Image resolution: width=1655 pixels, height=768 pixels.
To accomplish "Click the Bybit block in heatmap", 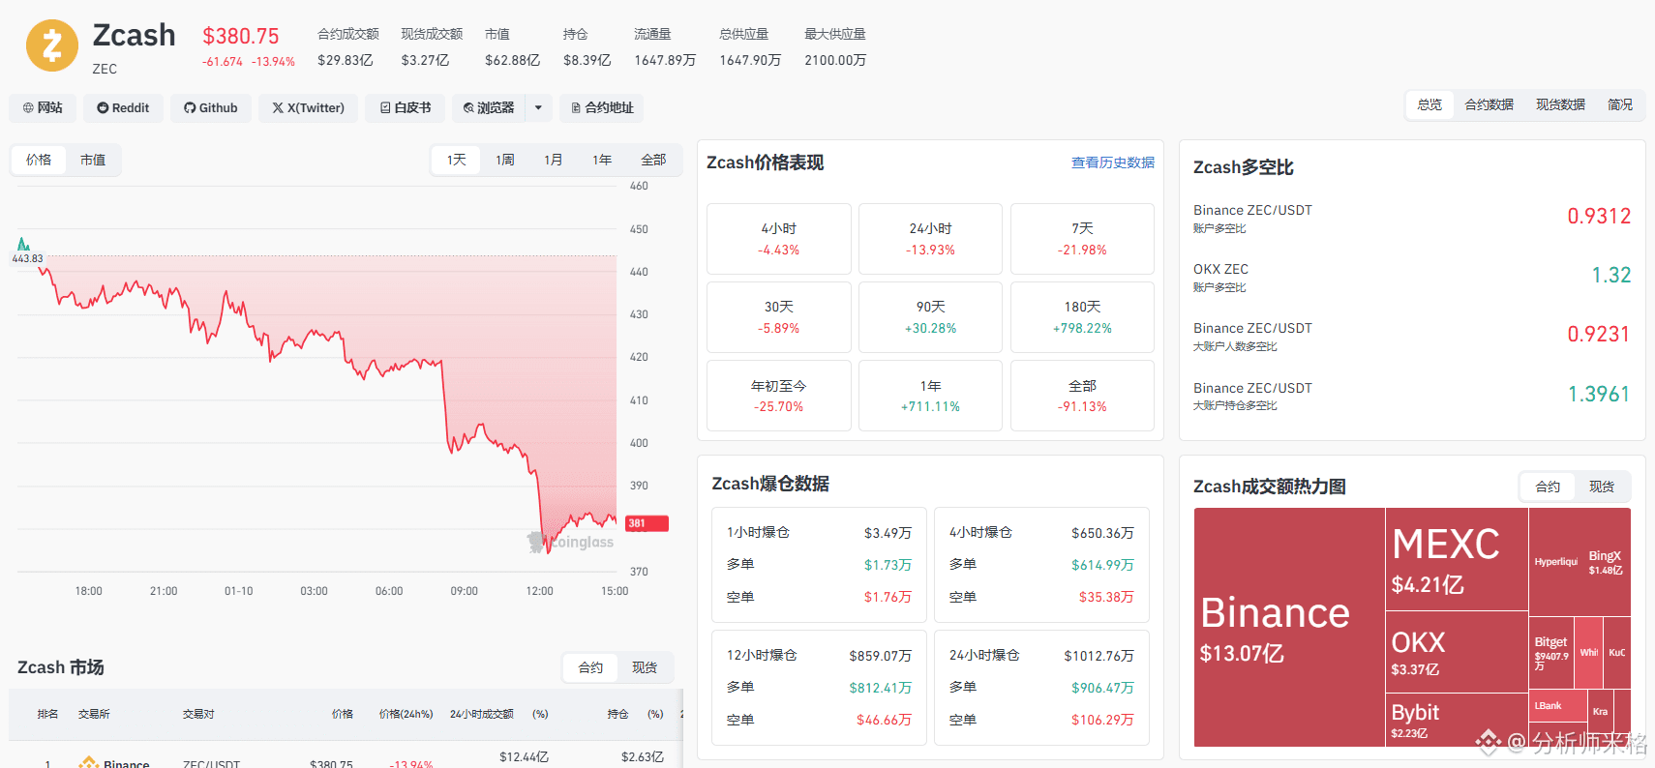I will 1457,720.
